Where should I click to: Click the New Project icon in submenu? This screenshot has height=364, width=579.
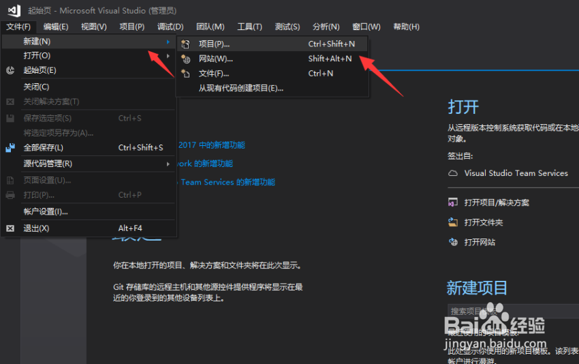185,44
